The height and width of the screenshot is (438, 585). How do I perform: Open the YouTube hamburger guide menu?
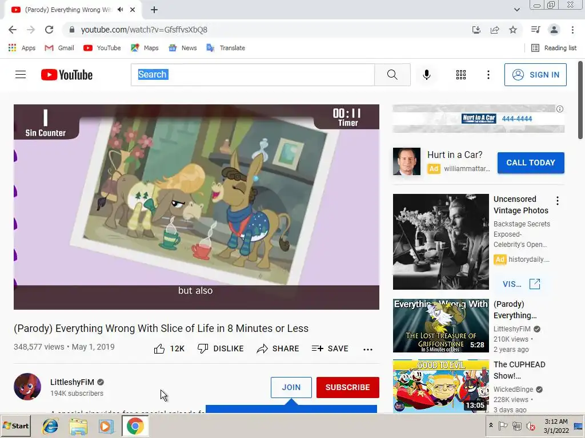(21, 75)
